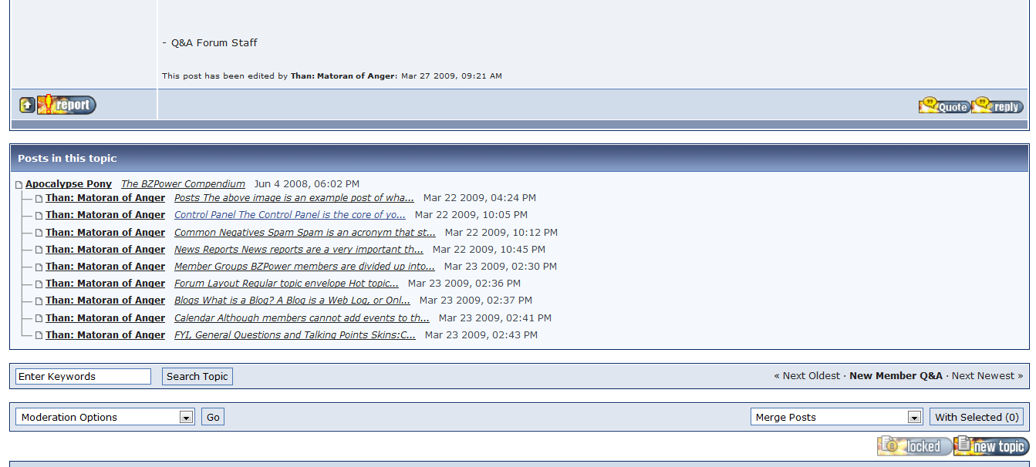Click page icon on News Reports row
This screenshot has width=1036, height=467.
coord(39,250)
